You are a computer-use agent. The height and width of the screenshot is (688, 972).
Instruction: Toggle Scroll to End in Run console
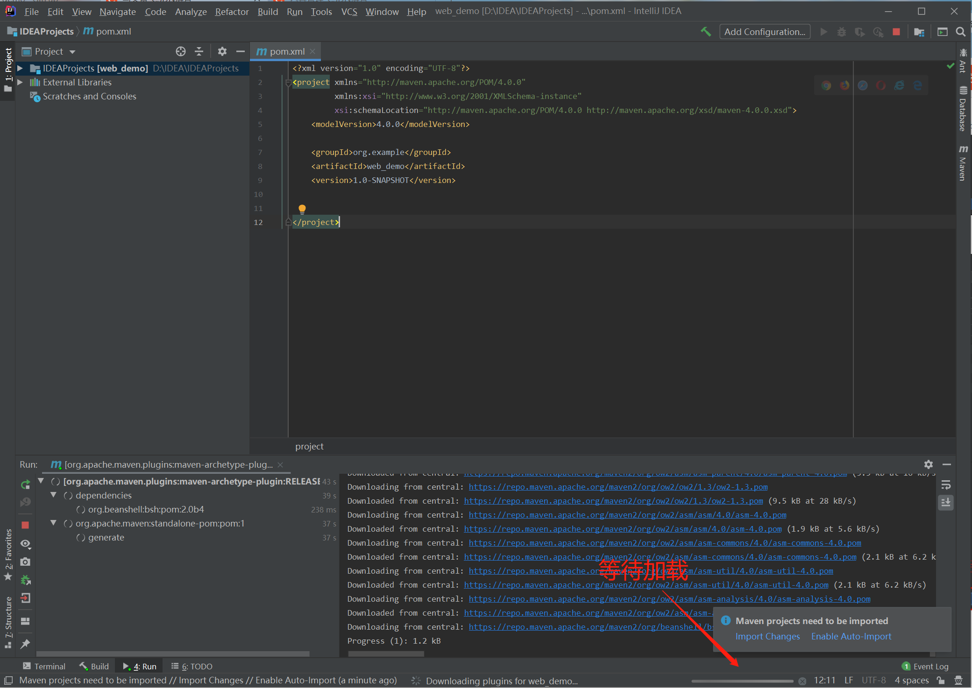[x=946, y=502]
